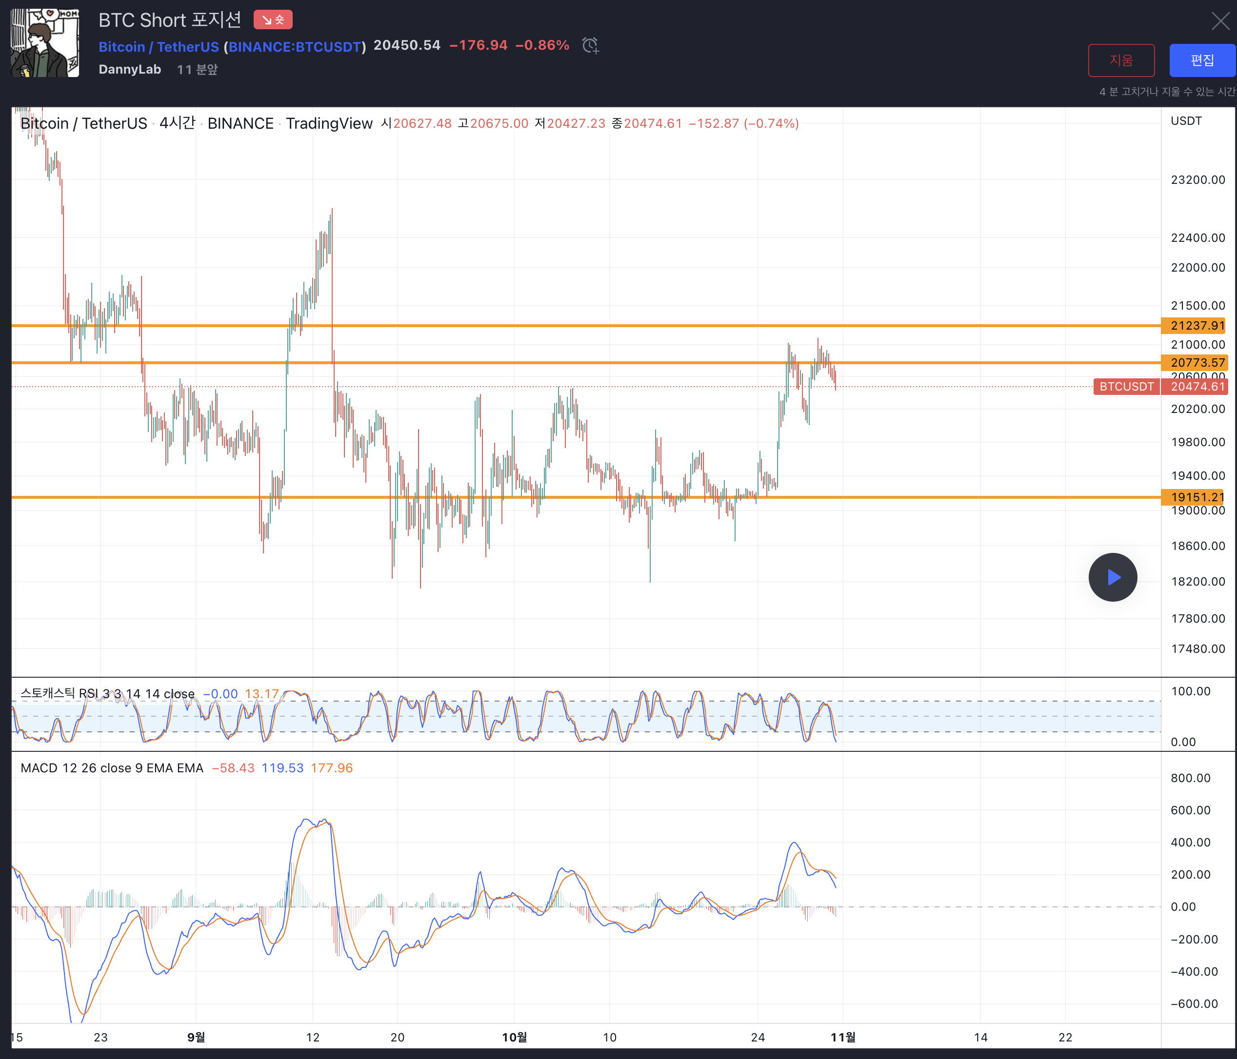Click the add alert clock icon
The width and height of the screenshot is (1237, 1059).
pos(590,46)
